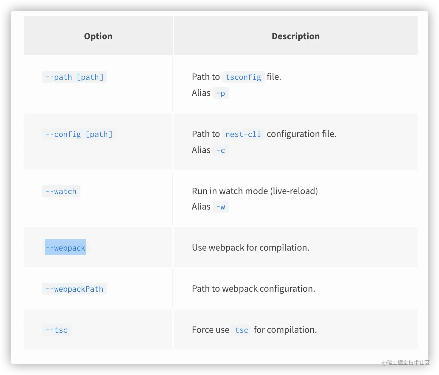Select the --watch option code
The height and width of the screenshot is (375, 439).
point(61,191)
